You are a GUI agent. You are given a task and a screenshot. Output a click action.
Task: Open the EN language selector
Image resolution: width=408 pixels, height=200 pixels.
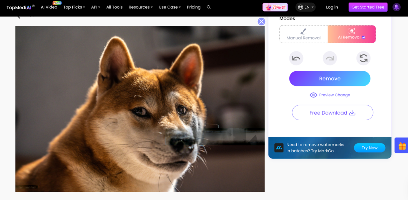point(305,7)
